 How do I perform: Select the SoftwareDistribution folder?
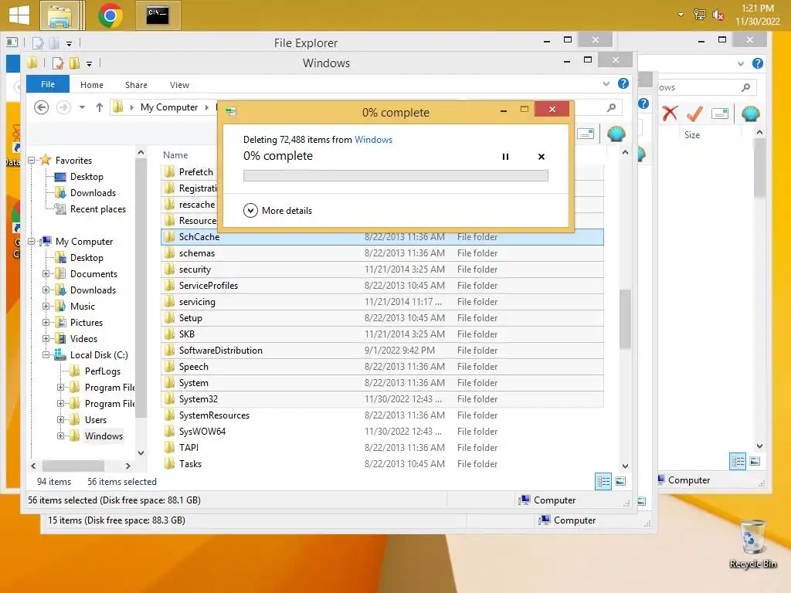click(x=382, y=351)
